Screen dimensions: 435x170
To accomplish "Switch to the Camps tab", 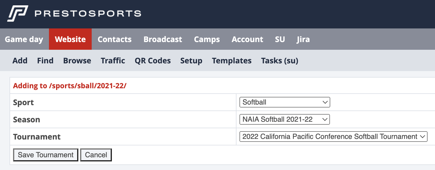I will [x=207, y=39].
